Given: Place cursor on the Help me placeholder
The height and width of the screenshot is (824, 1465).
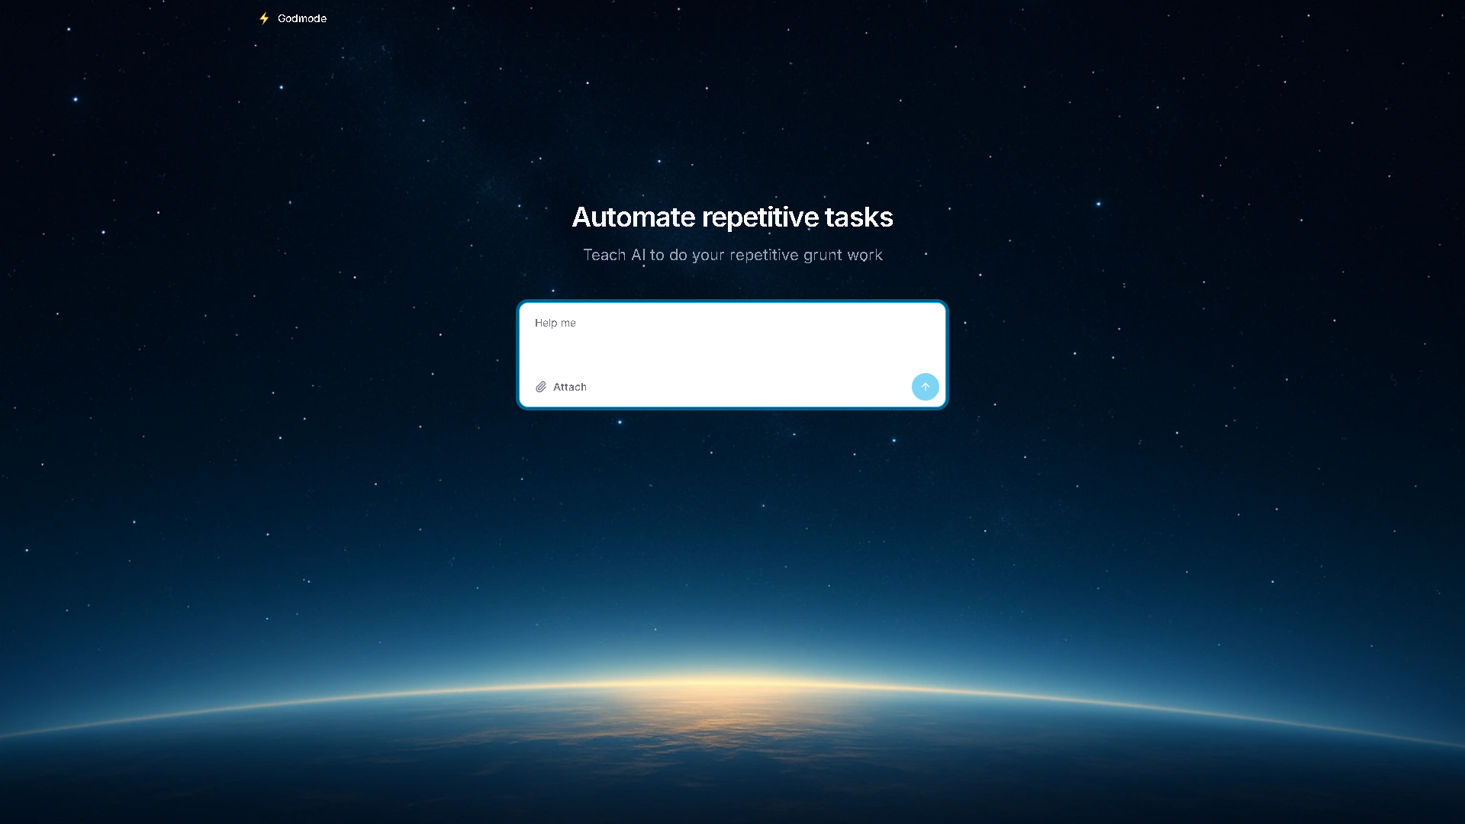Looking at the screenshot, I should [x=555, y=323].
